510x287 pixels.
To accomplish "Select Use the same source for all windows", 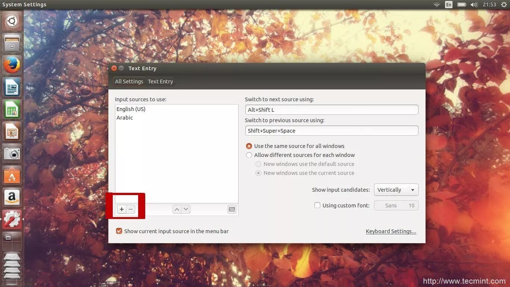I will click(295, 146).
